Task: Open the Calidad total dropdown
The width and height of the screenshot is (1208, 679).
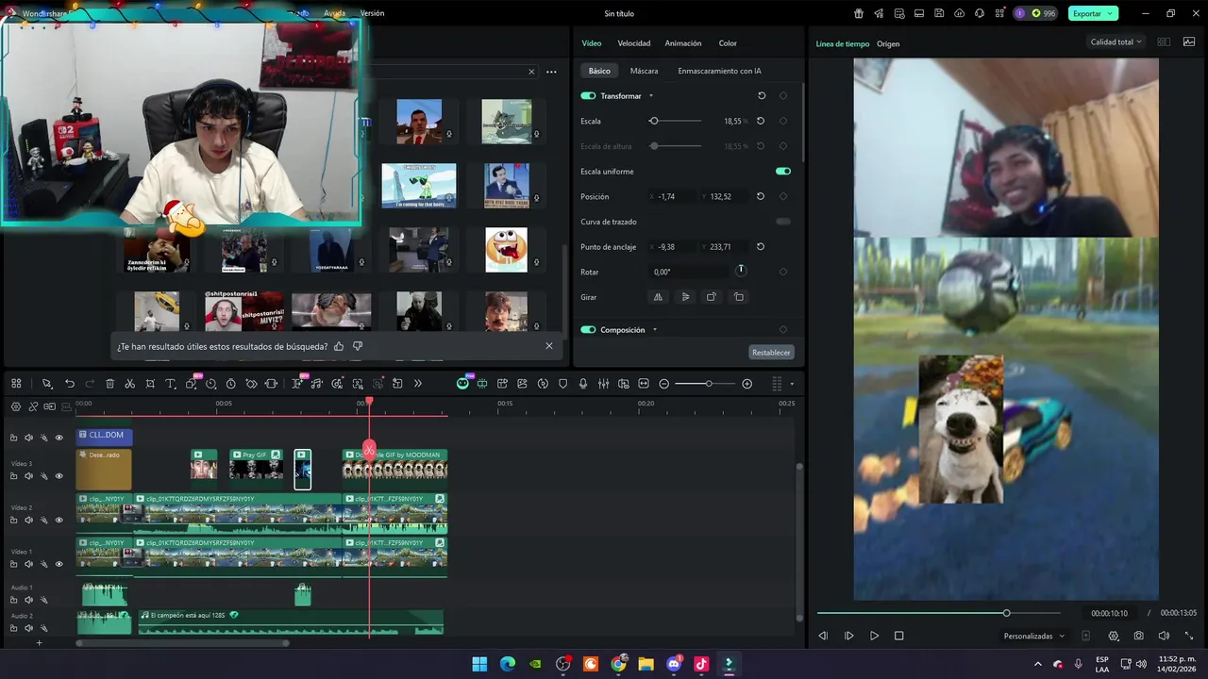Action: pos(1116,41)
